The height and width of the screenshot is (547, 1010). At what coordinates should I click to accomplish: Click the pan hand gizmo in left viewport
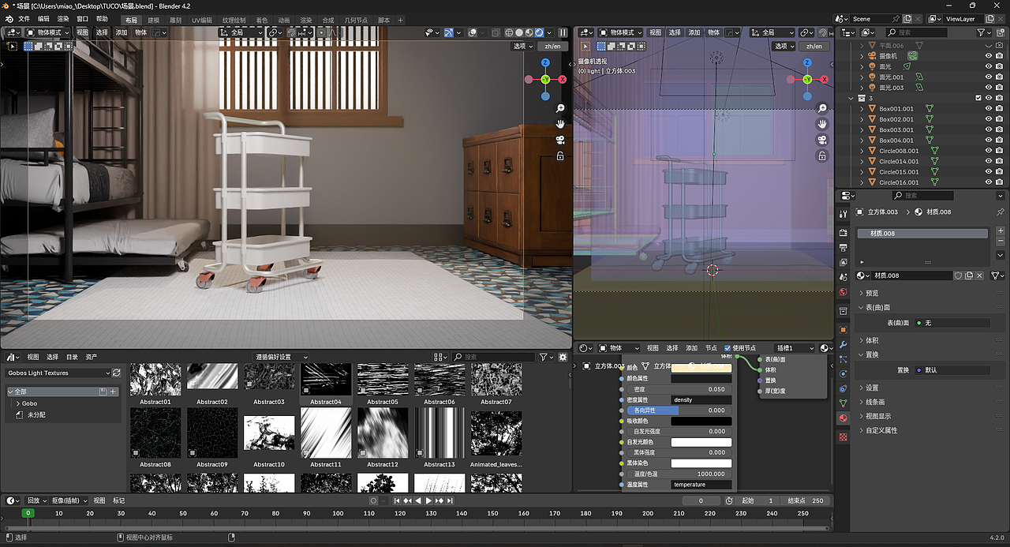coord(560,124)
